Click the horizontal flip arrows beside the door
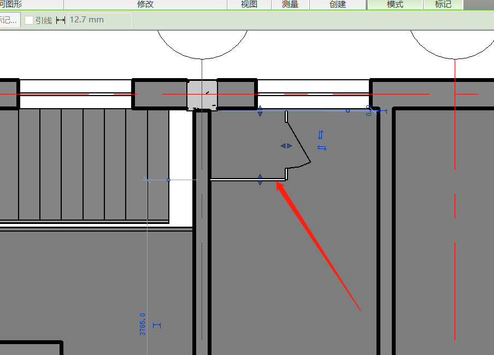The width and height of the screenshot is (494, 355). (322, 148)
